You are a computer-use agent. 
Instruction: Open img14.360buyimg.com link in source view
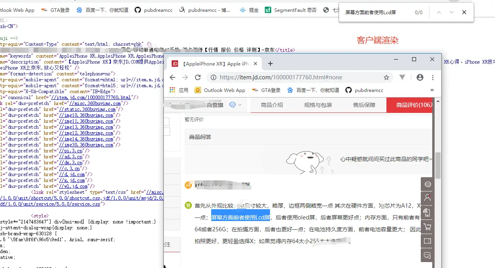(x=86, y=139)
